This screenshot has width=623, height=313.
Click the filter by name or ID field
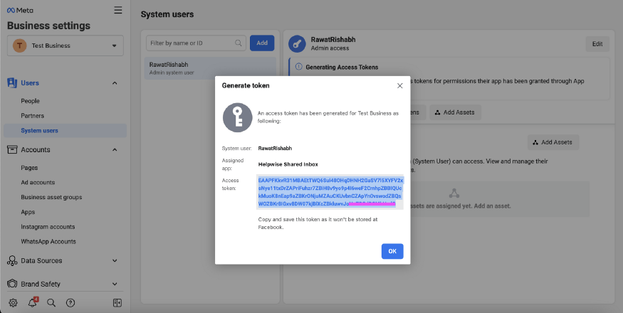196,43
